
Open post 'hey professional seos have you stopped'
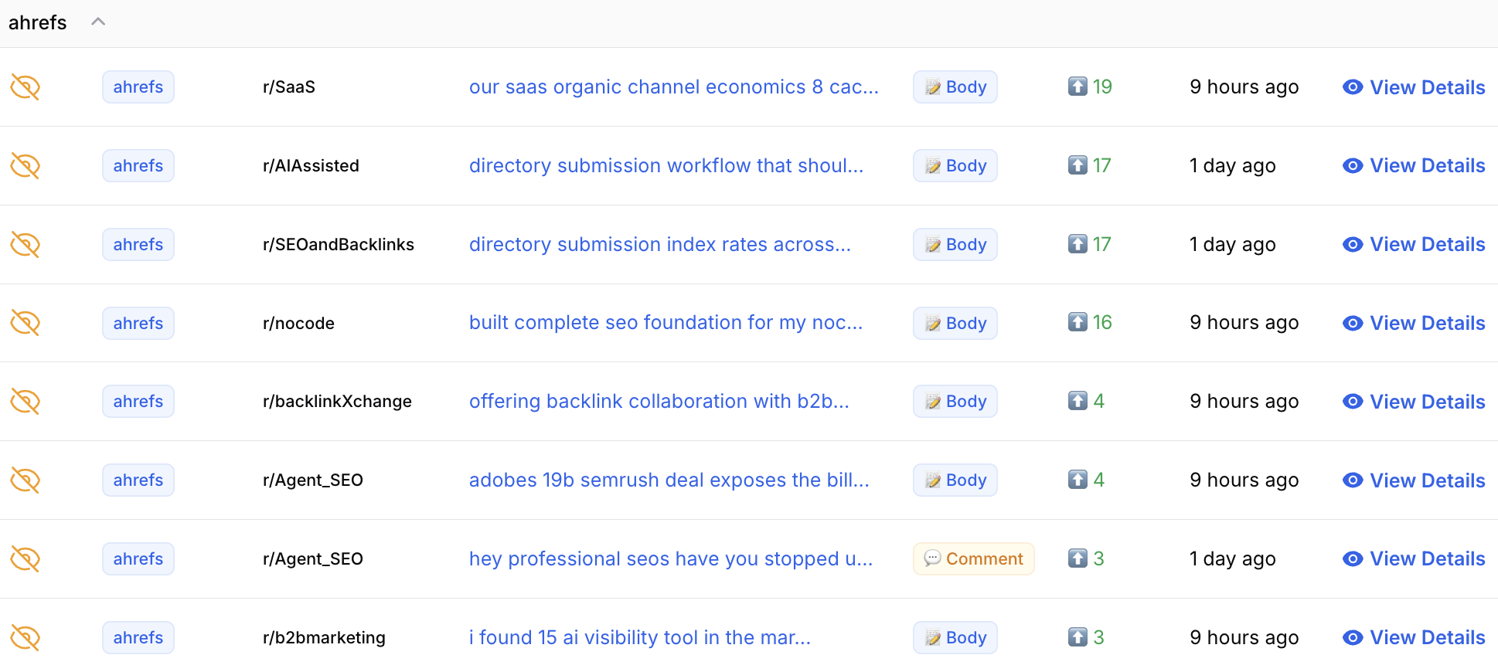(x=671, y=559)
